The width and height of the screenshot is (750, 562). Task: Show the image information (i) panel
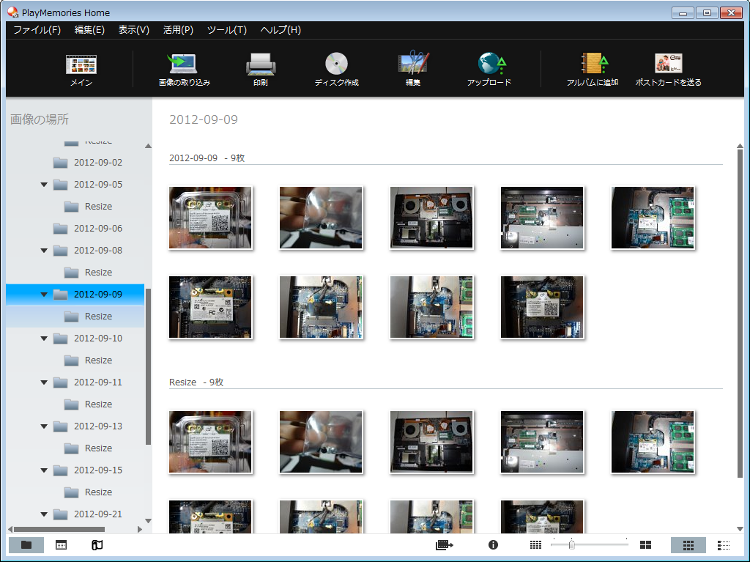(493, 545)
